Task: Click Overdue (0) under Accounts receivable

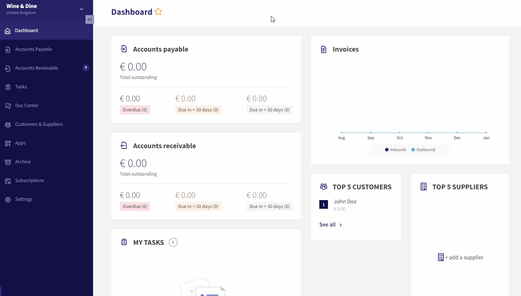Action: [135, 207]
